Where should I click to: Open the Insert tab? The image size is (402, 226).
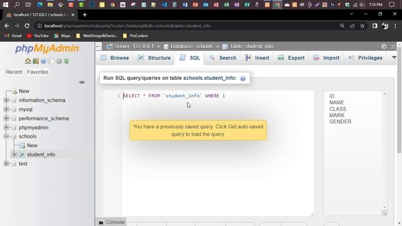click(x=257, y=58)
